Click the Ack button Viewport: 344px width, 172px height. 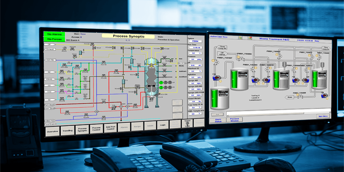217,115
